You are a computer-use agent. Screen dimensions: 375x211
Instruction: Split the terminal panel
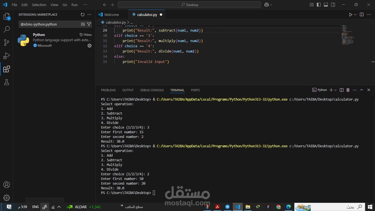[342, 90]
